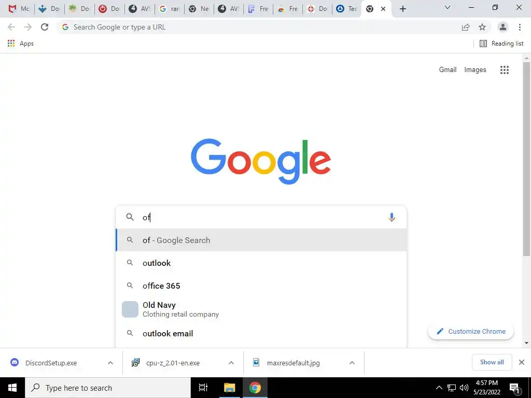
Task: Click Show all downloads
Action: (x=492, y=362)
